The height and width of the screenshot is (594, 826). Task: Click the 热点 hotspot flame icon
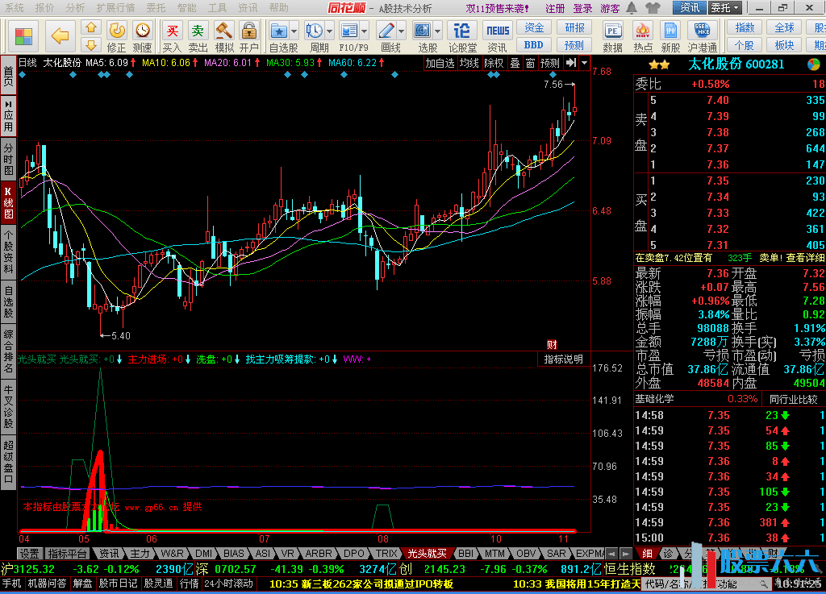tap(642, 37)
